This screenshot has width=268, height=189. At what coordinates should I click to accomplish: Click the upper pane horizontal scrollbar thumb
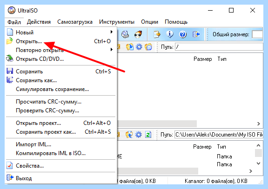click(x=157, y=124)
